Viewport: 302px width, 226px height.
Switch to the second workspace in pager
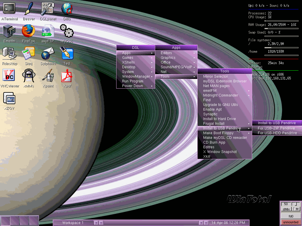click(15, 220)
